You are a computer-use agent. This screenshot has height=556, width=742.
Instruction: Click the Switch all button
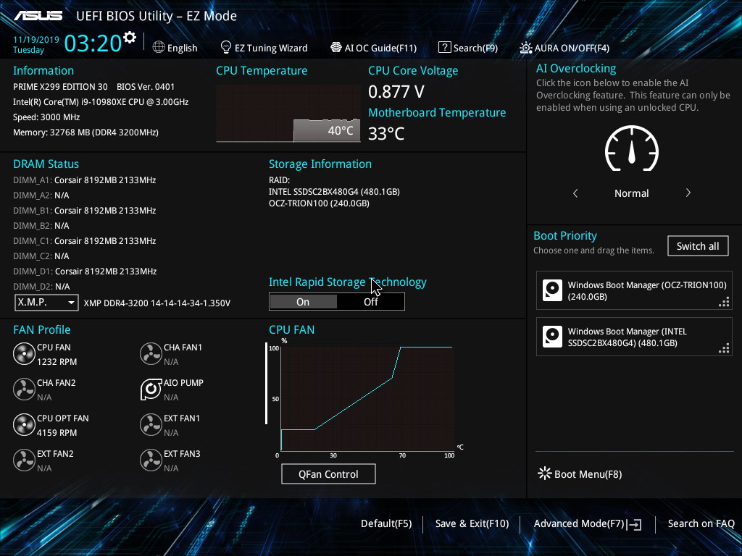tap(698, 246)
